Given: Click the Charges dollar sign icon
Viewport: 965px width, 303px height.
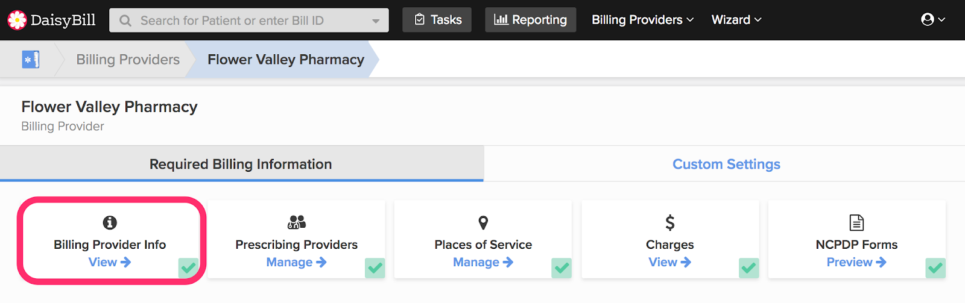Looking at the screenshot, I should click(x=670, y=223).
